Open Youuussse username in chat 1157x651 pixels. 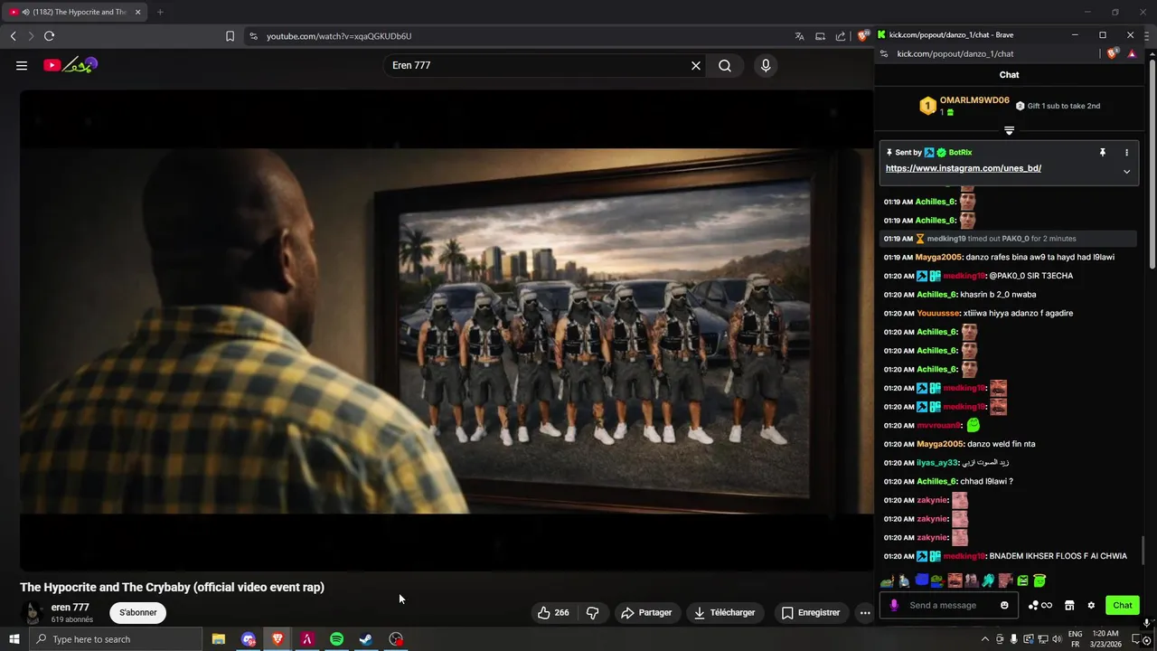tap(938, 313)
